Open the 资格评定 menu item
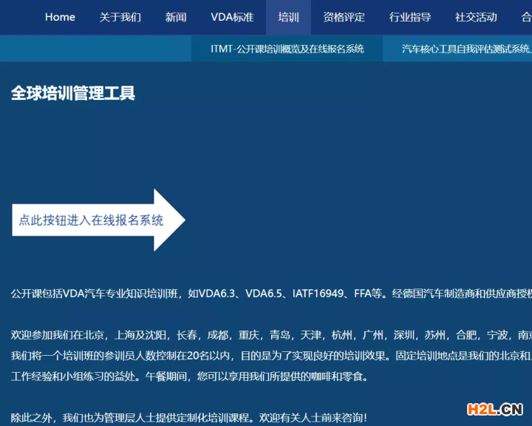Screen dimensions: 532x426 coord(344,17)
